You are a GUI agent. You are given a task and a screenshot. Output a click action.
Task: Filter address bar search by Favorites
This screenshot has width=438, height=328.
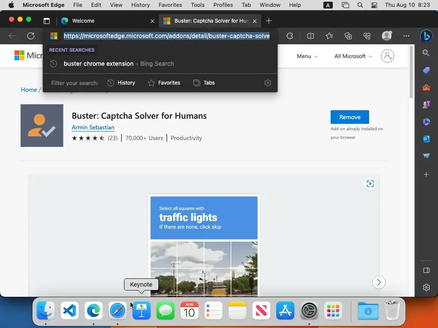click(x=164, y=83)
